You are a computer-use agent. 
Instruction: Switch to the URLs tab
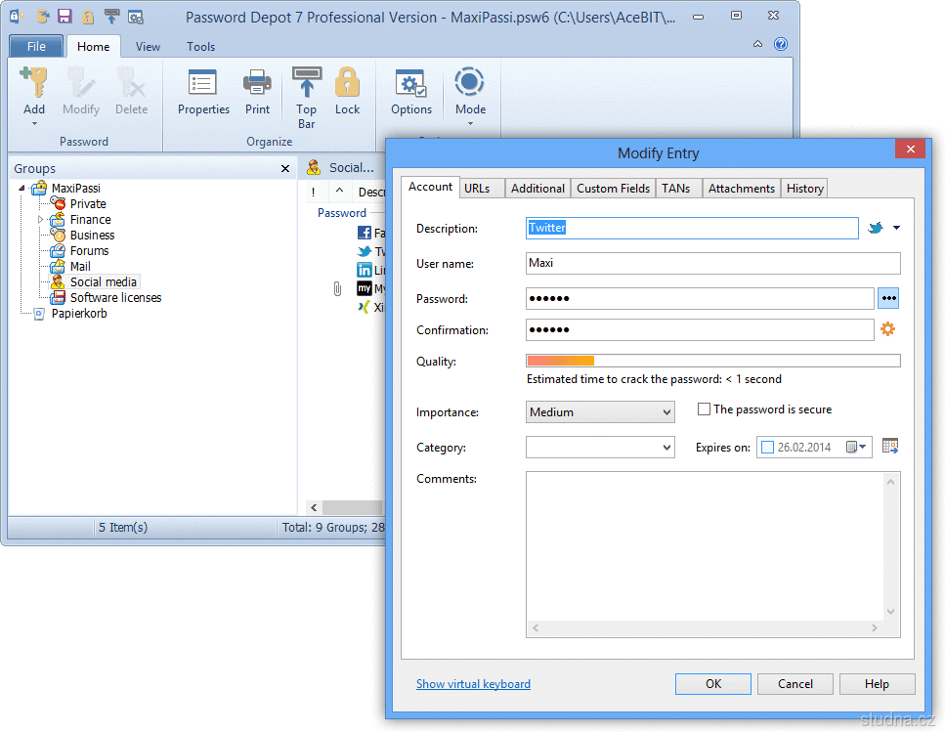point(478,189)
